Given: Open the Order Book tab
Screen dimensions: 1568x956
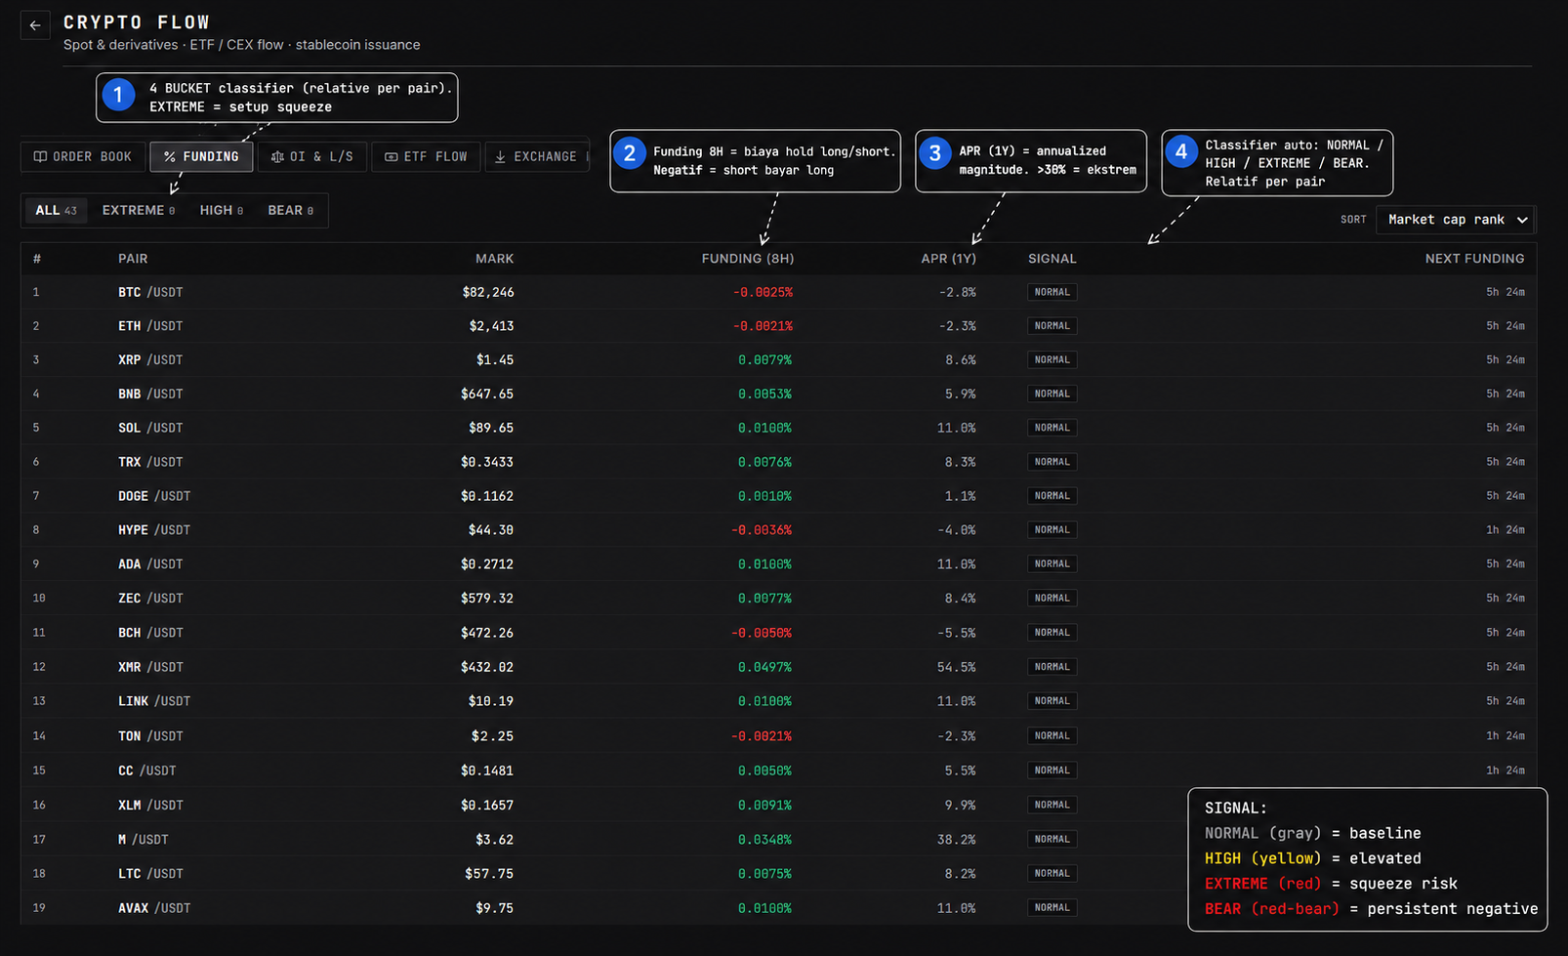Looking at the screenshot, I should (83, 156).
